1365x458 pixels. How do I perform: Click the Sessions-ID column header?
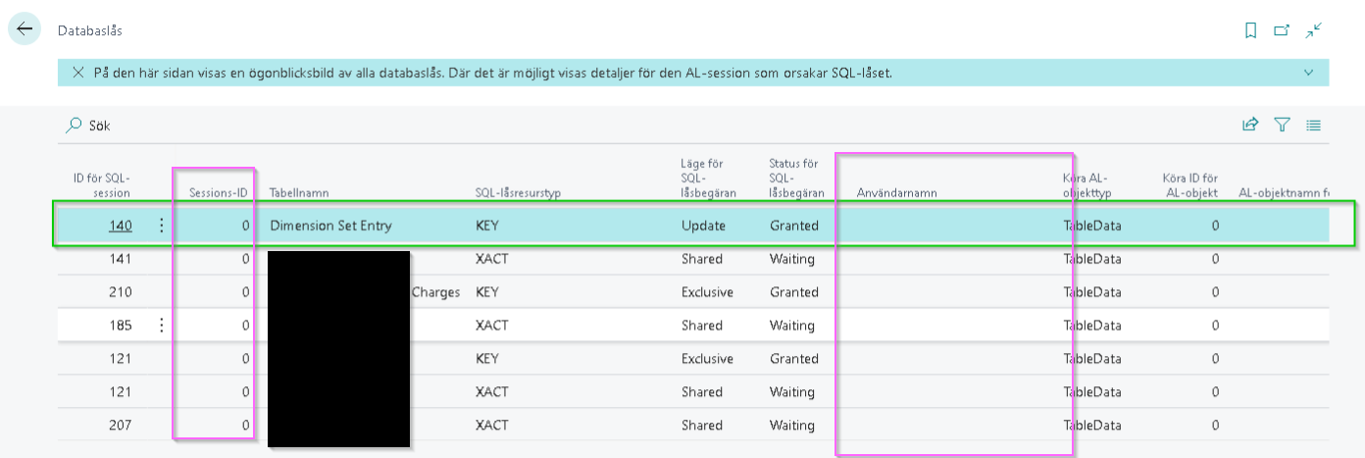[x=219, y=193]
